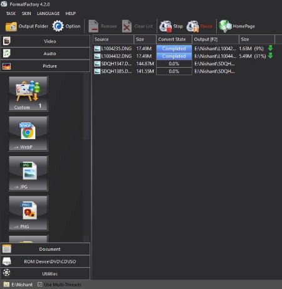
Task: Choose the Custom picture conversion
Action: (28, 93)
